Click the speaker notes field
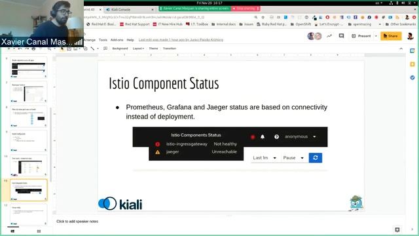 click(x=230, y=222)
